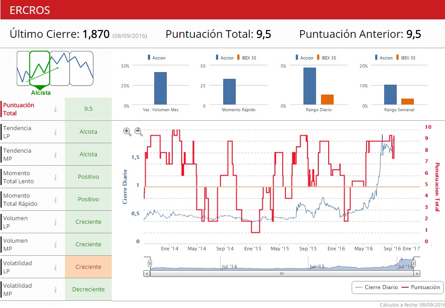Click info icon for Volatilidad MP
Viewport: 445px width, 308px height.
click(x=55, y=290)
